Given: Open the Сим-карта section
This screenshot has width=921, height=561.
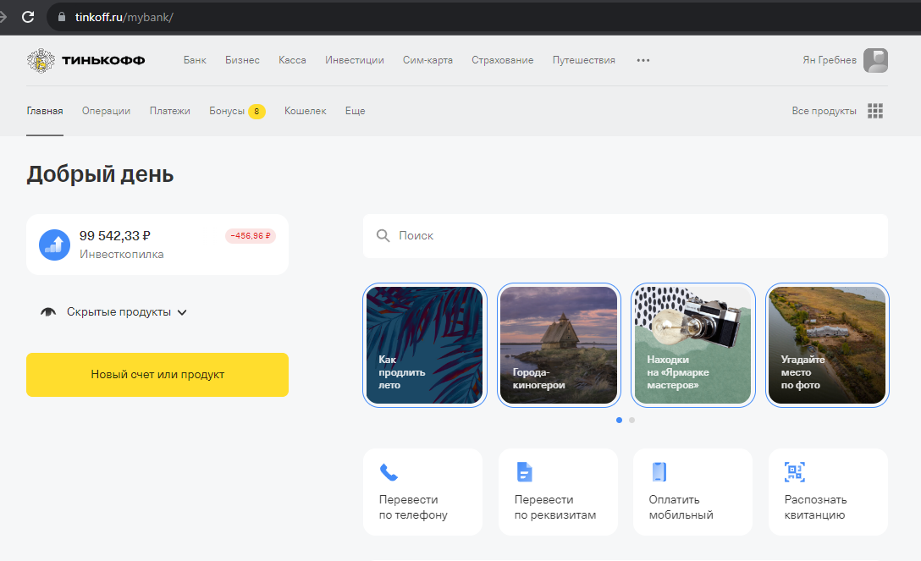Looking at the screenshot, I should 427,60.
